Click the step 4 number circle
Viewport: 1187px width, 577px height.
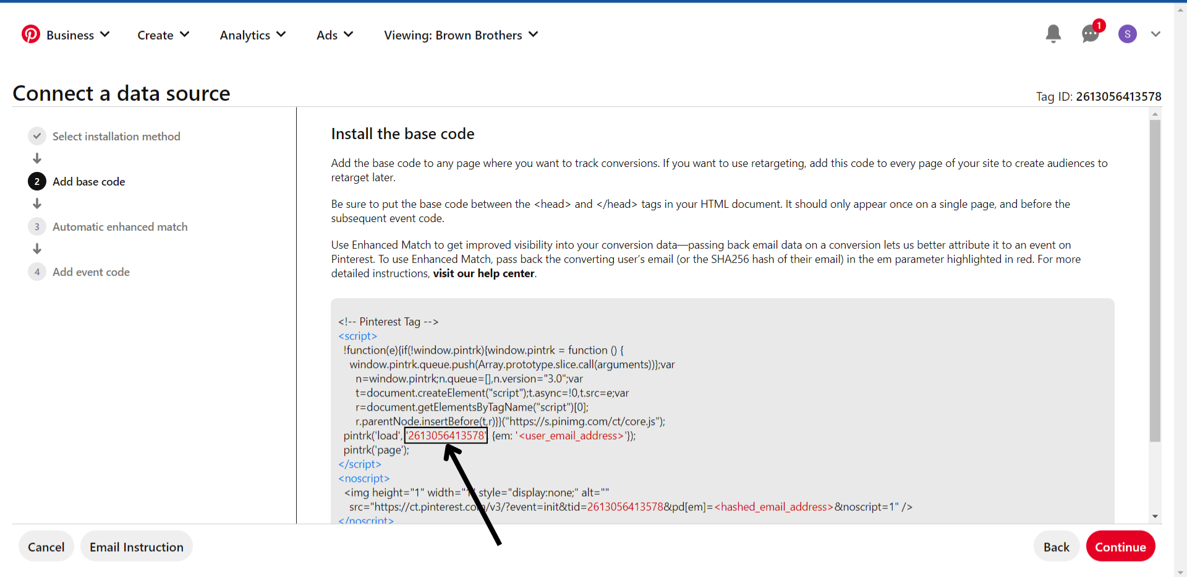click(37, 271)
